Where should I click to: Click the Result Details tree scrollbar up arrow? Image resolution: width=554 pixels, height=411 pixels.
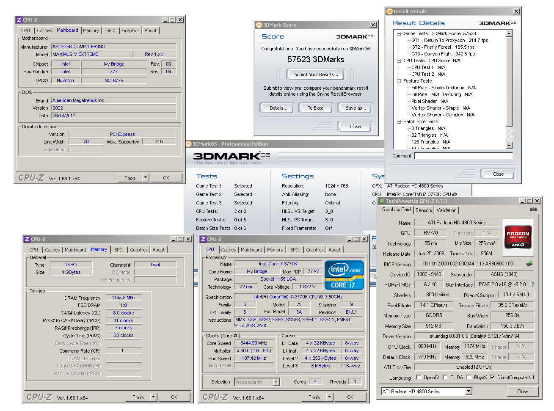tap(509, 33)
